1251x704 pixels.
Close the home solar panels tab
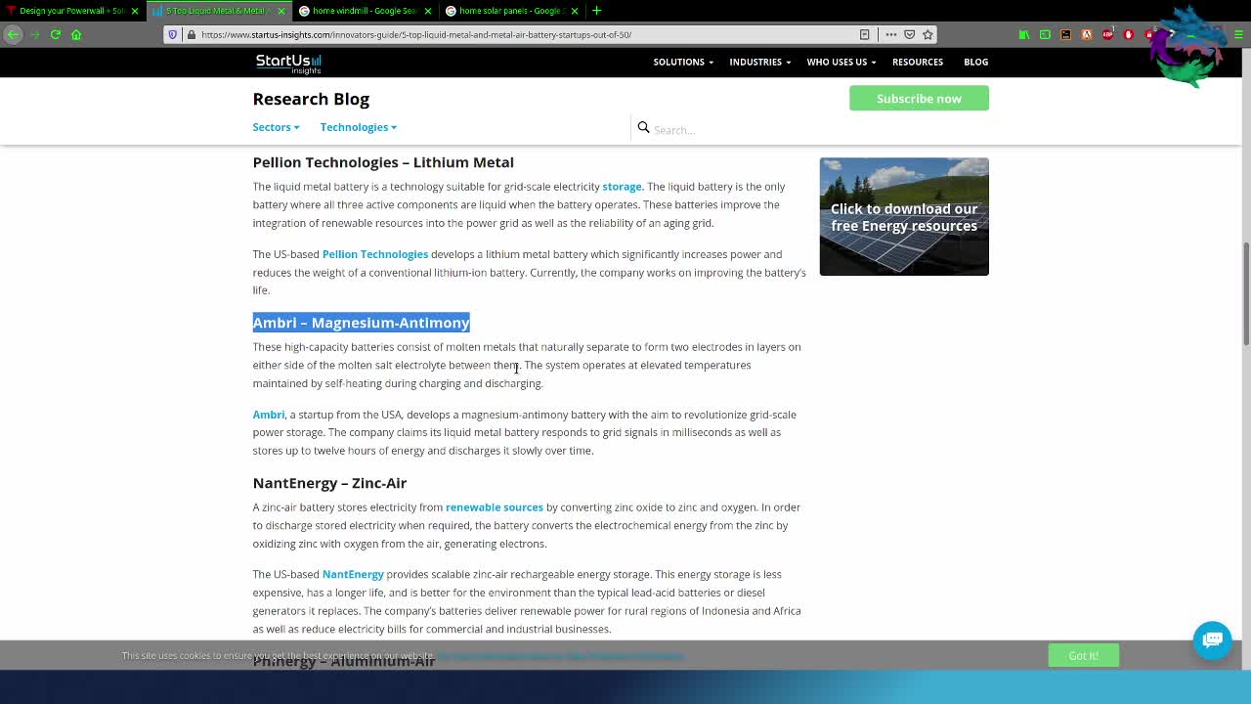(575, 11)
